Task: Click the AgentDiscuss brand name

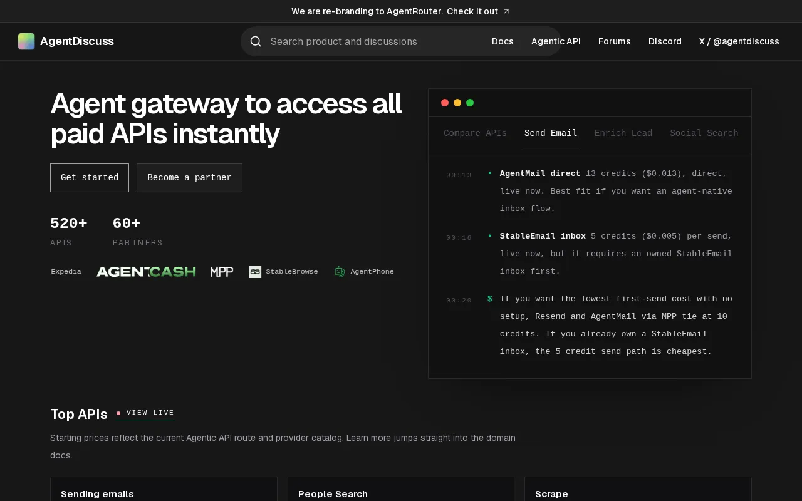Action: pyautogui.click(x=77, y=41)
